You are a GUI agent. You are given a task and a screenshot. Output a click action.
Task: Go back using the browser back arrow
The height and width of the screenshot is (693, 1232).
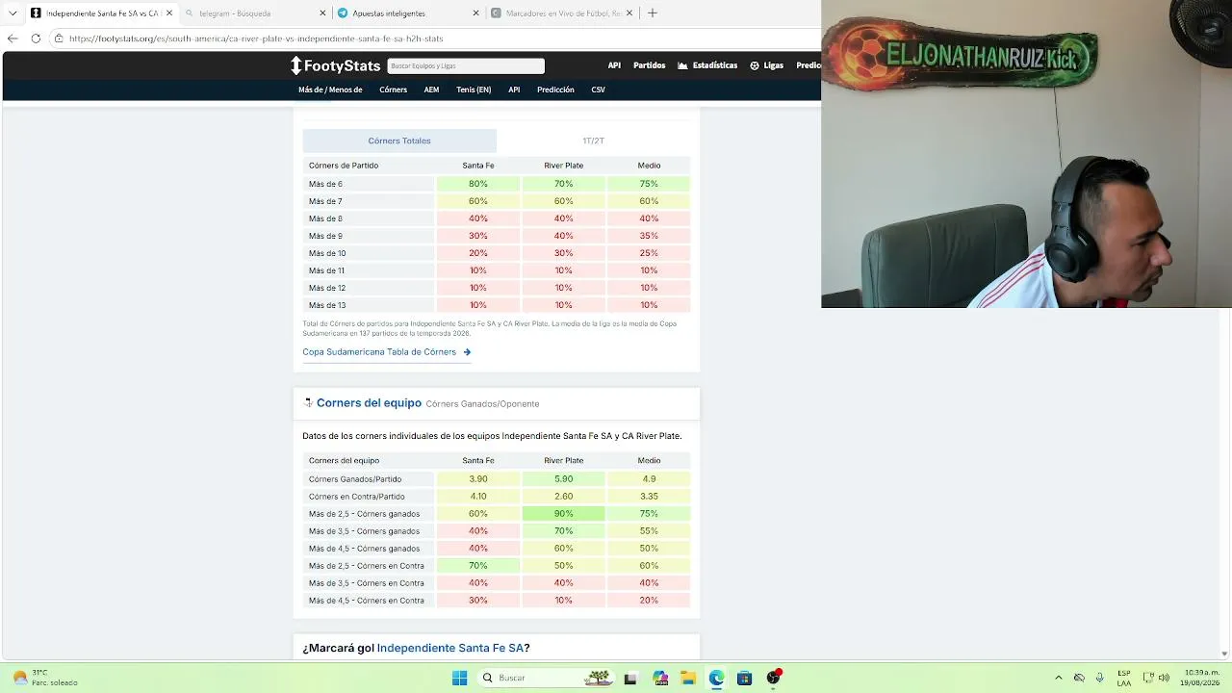[13, 38]
